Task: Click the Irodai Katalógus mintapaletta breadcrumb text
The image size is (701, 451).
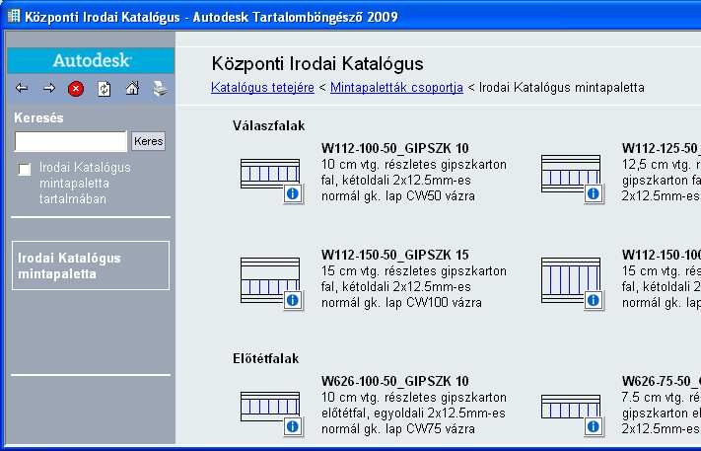Action: pyautogui.click(x=562, y=87)
